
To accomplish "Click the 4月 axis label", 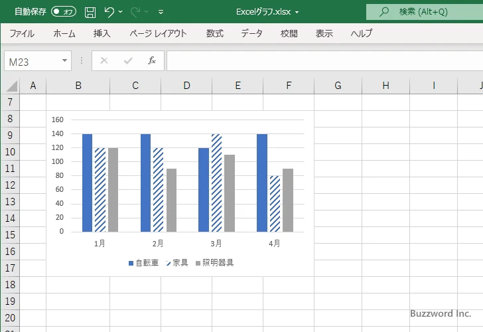I will (x=275, y=244).
